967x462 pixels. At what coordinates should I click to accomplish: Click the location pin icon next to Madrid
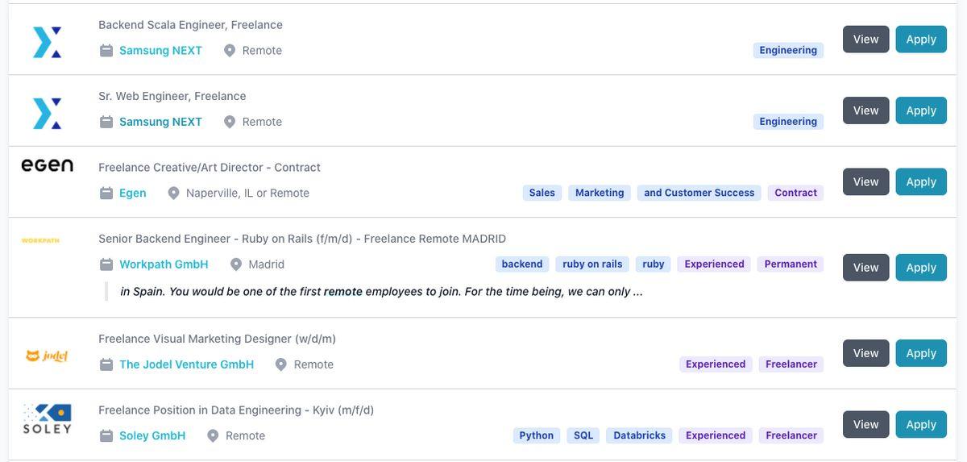pos(236,264)
